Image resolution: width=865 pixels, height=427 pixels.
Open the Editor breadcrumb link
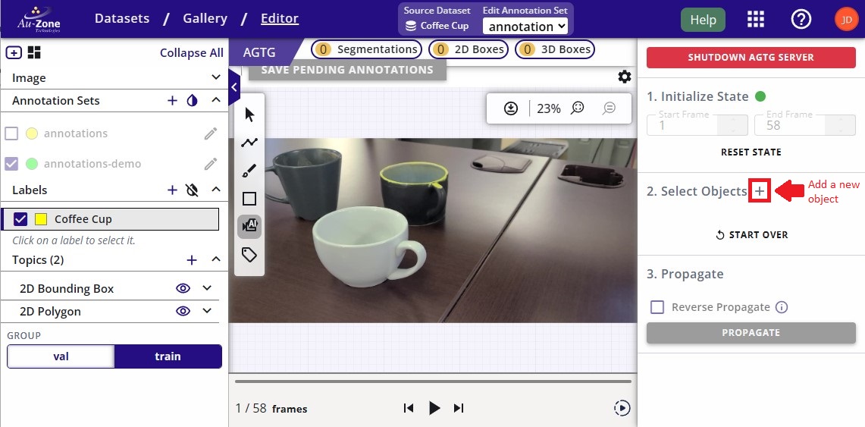click(280, 18)
